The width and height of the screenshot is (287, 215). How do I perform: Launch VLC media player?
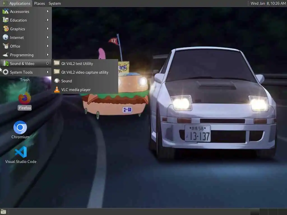(85, 90)
